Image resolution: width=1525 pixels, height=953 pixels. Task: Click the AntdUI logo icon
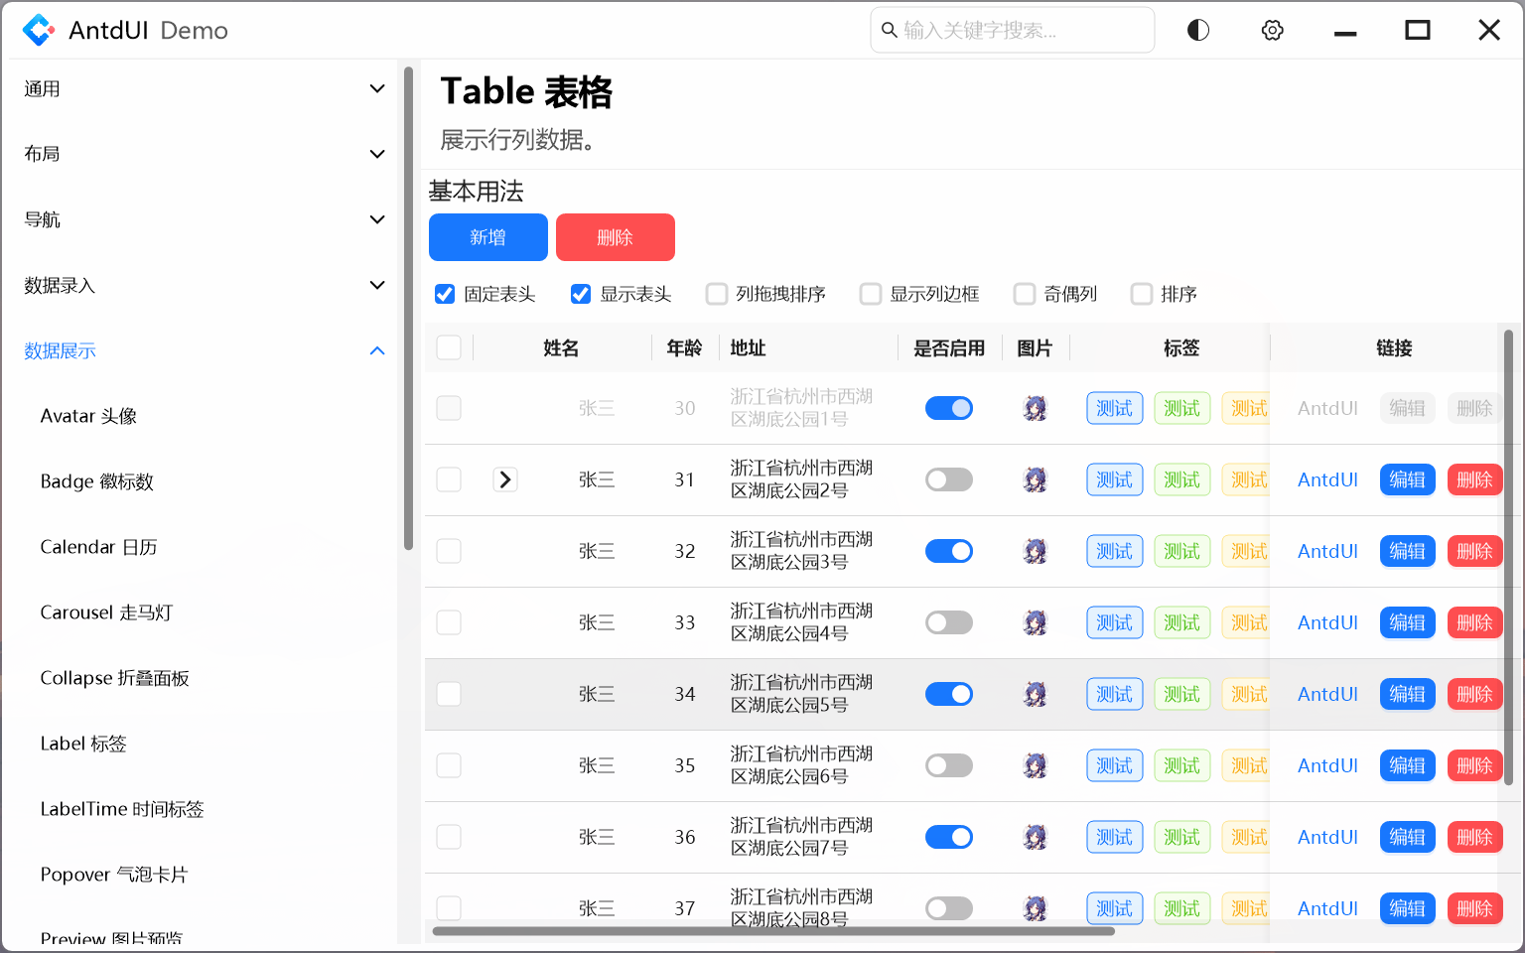point(37,30)
